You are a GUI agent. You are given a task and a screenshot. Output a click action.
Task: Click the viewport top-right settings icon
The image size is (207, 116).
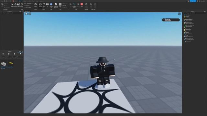[x=179, y=14]
